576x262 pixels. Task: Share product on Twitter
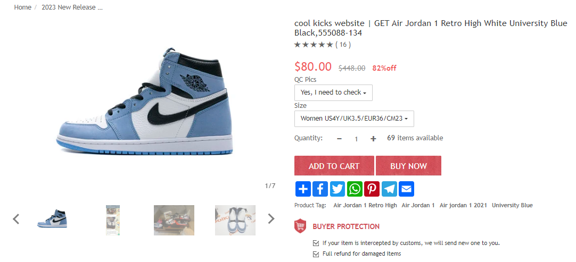[337, 189]
